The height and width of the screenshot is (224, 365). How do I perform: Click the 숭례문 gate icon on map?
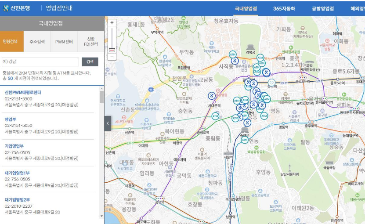tap(244, 130)
